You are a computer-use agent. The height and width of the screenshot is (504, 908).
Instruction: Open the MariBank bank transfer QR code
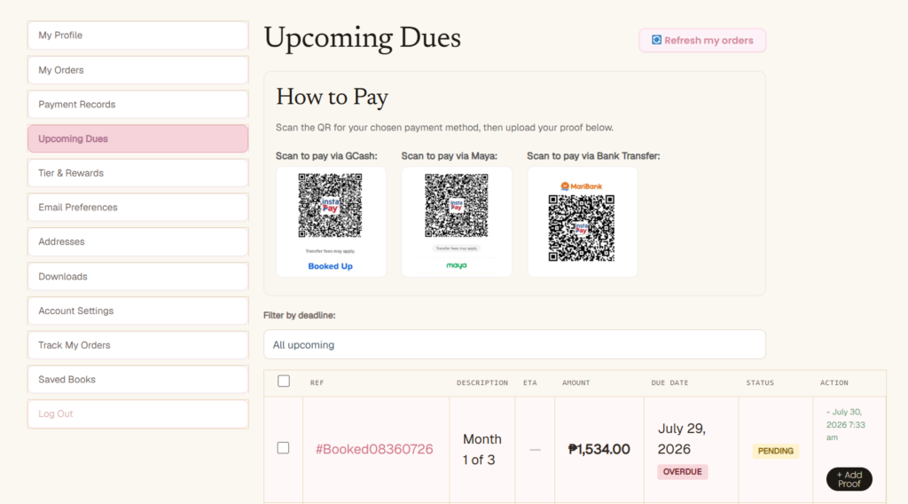click(x=582, y=228)
